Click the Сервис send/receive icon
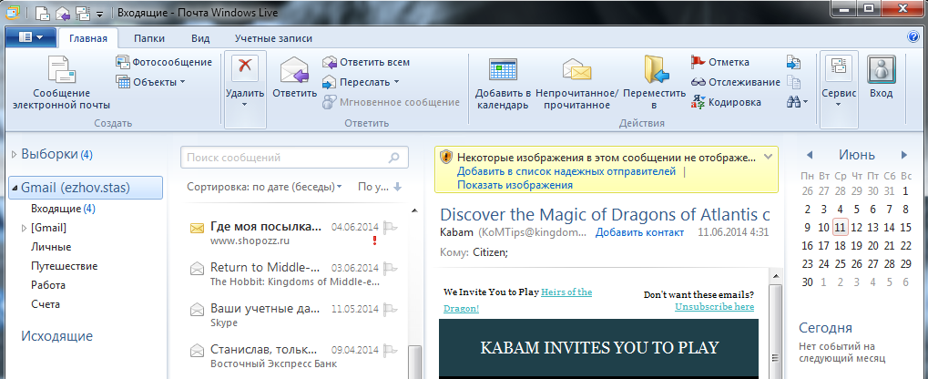Screen dimensions: 928x379 [x=839, y=68]
